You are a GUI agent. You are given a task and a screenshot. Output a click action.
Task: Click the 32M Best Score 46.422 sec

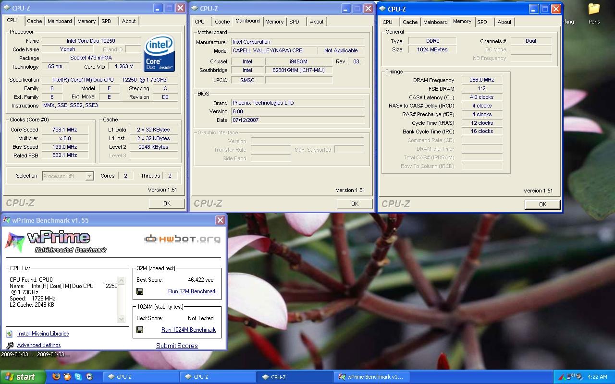(x=201, y=279)
